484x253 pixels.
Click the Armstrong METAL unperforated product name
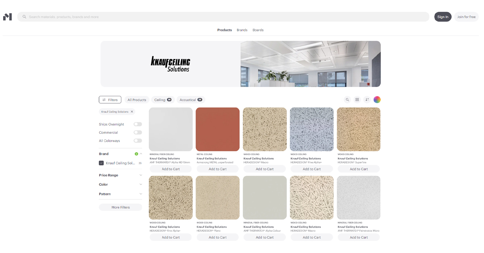point(215,162)
